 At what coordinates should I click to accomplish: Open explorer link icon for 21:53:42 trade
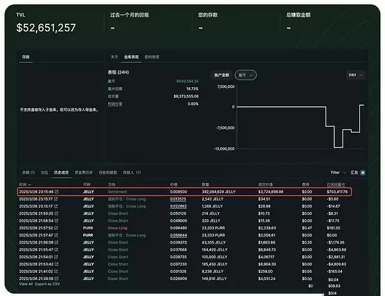point(56,264)
